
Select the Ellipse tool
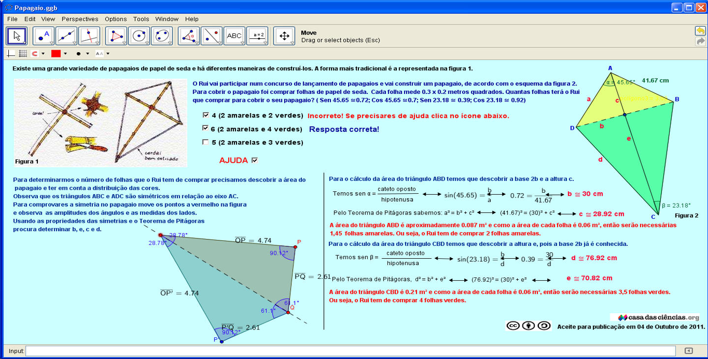point(162,36)
